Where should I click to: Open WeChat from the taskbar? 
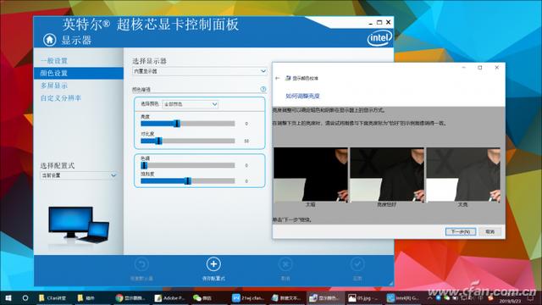(202, 297)
